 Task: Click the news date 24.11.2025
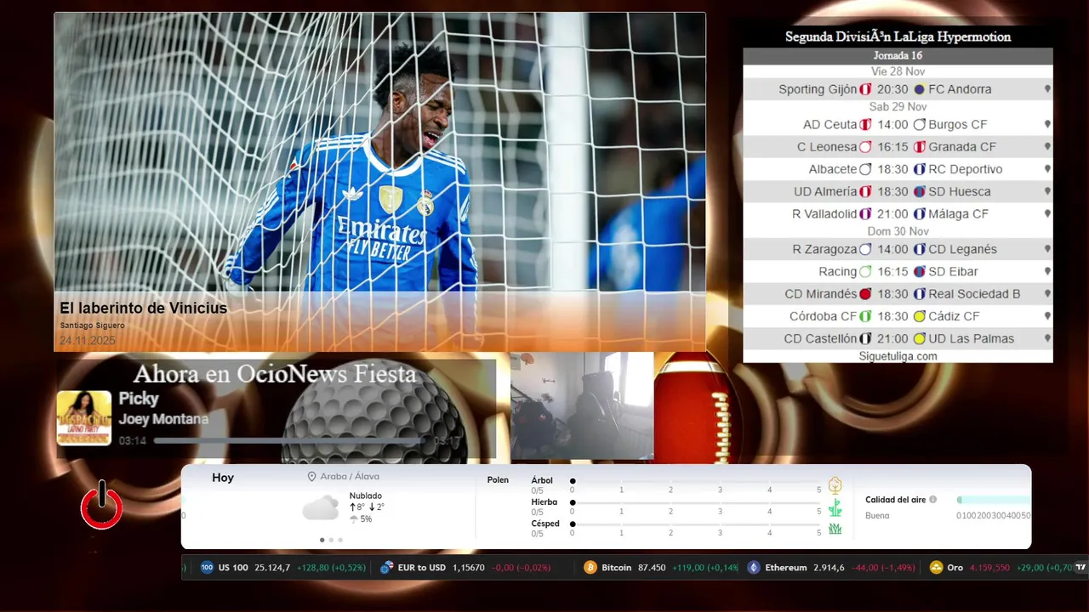click(x=88, y=340)
